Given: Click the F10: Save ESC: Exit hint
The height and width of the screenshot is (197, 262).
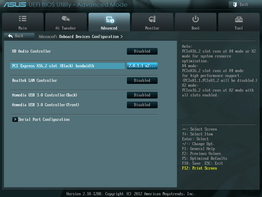Looking at the screenshot, I should tap(202, 163).
